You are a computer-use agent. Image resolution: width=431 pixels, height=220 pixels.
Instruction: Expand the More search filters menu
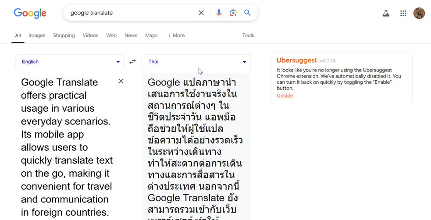click(x=176, y=35)
